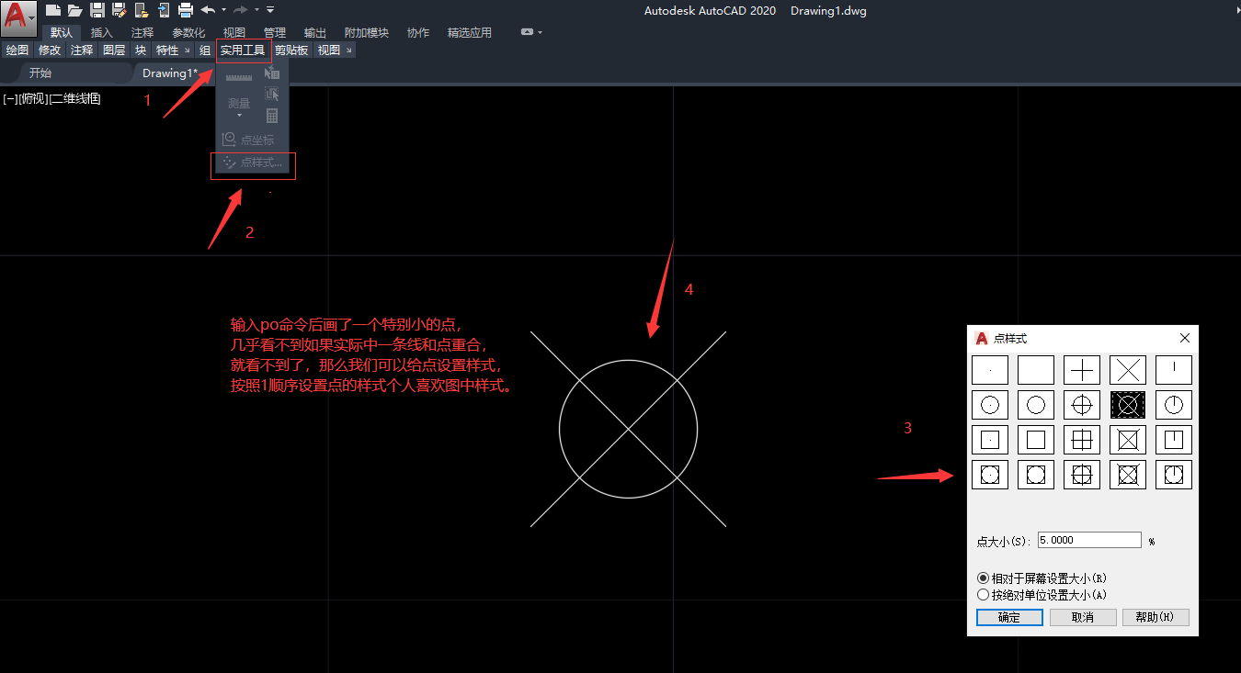This screenshot has height=673, width=1241.
Task: Click the New drawing icon in quick access toolbar
Action: (53, 10)
